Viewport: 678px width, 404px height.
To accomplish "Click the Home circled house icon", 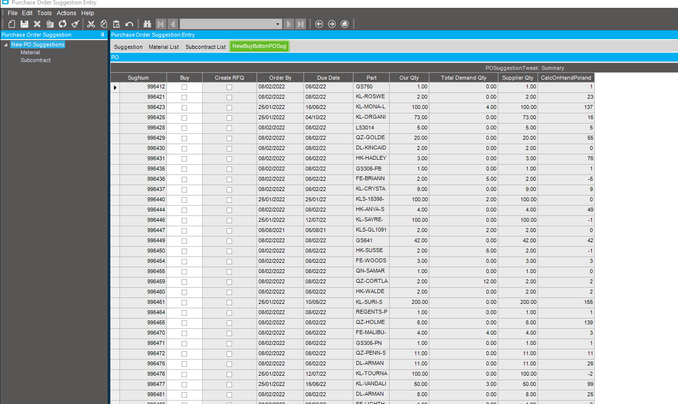I will coord(345,24).
